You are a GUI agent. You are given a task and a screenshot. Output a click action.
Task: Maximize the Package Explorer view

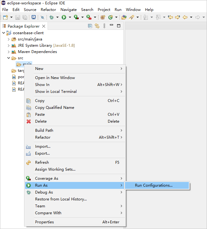119,26
